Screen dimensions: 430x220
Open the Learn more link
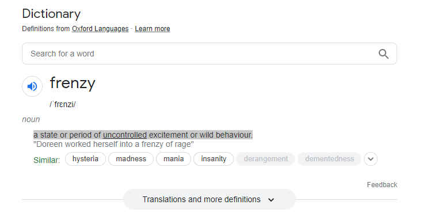pos(153,29)
